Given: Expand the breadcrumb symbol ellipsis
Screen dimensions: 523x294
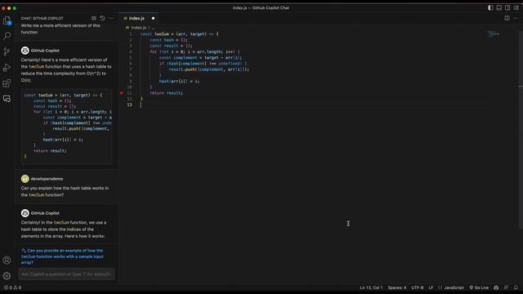Looking at the screenshot, I should [153, 28].
